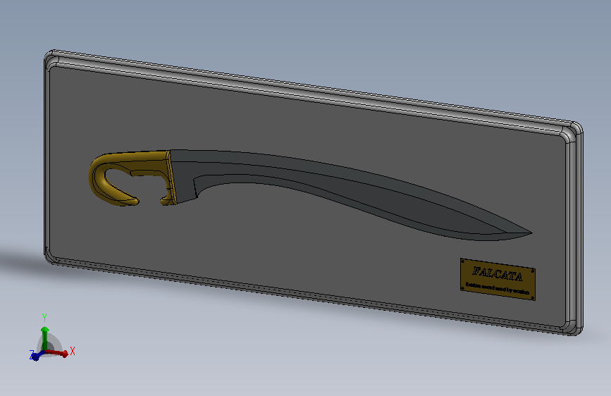Screen dimensions: 611x396
Task: Click the FALCATA title on brass plaque
Action: point(498,273)
